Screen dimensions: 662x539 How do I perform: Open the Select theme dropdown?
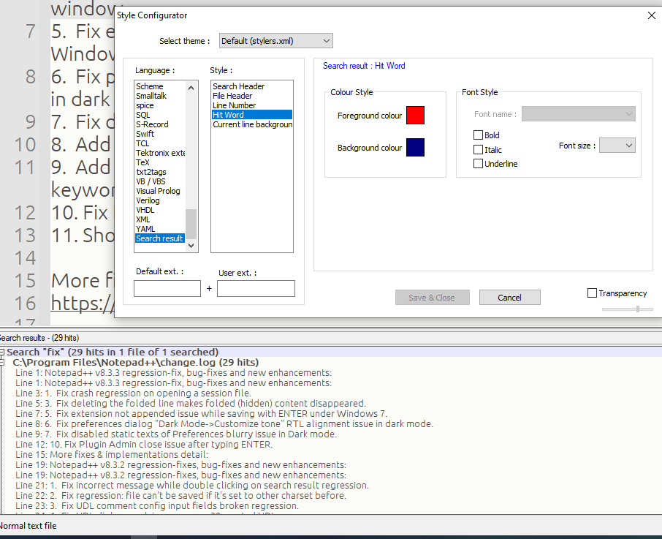pyautogui.click(x=275, y=41)
